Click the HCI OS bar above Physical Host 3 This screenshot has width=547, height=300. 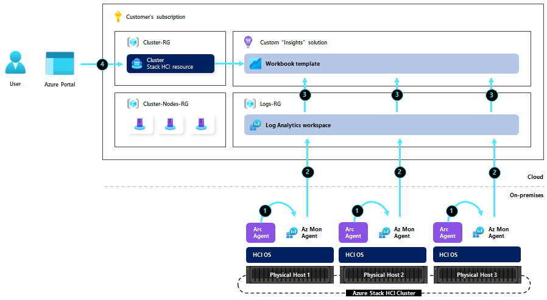477,255
